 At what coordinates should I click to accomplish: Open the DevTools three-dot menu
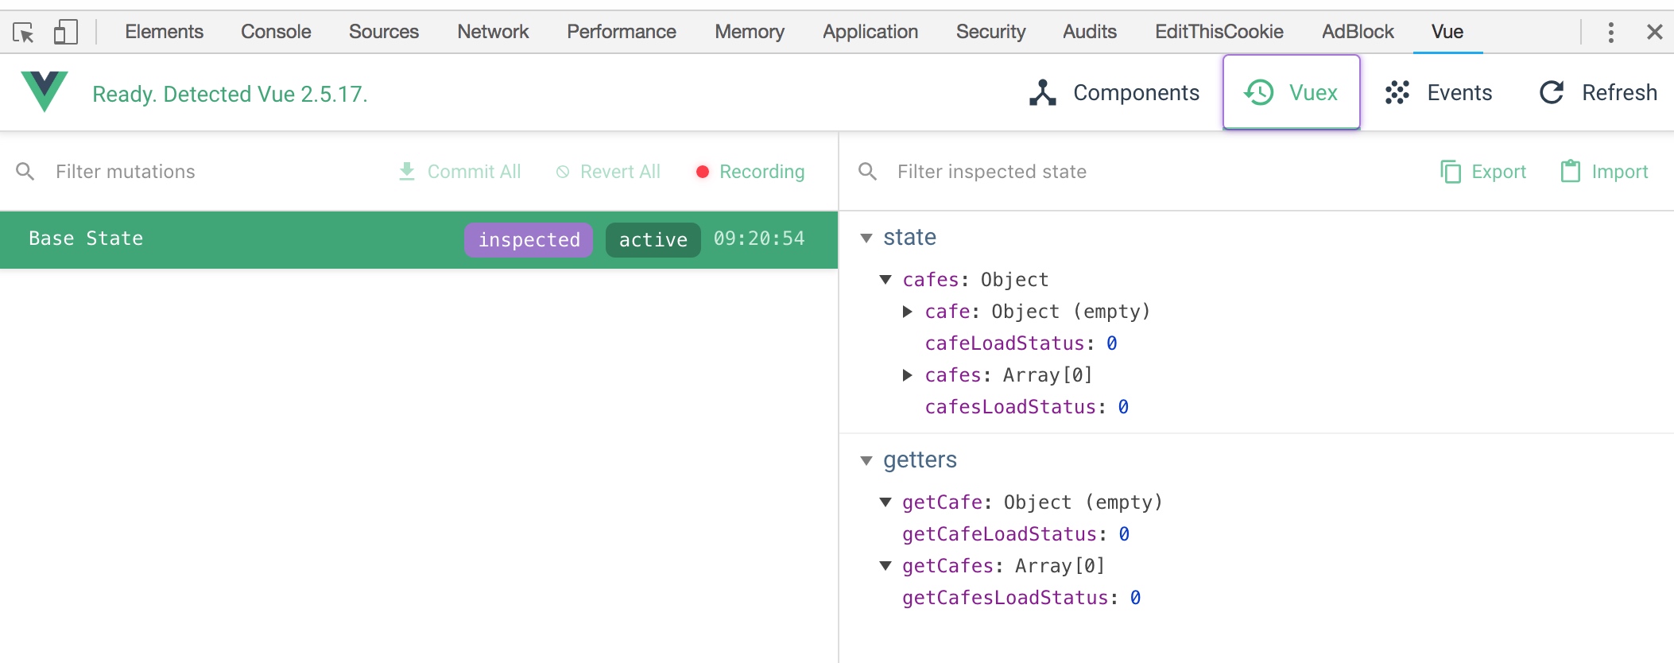[1610, 32]
